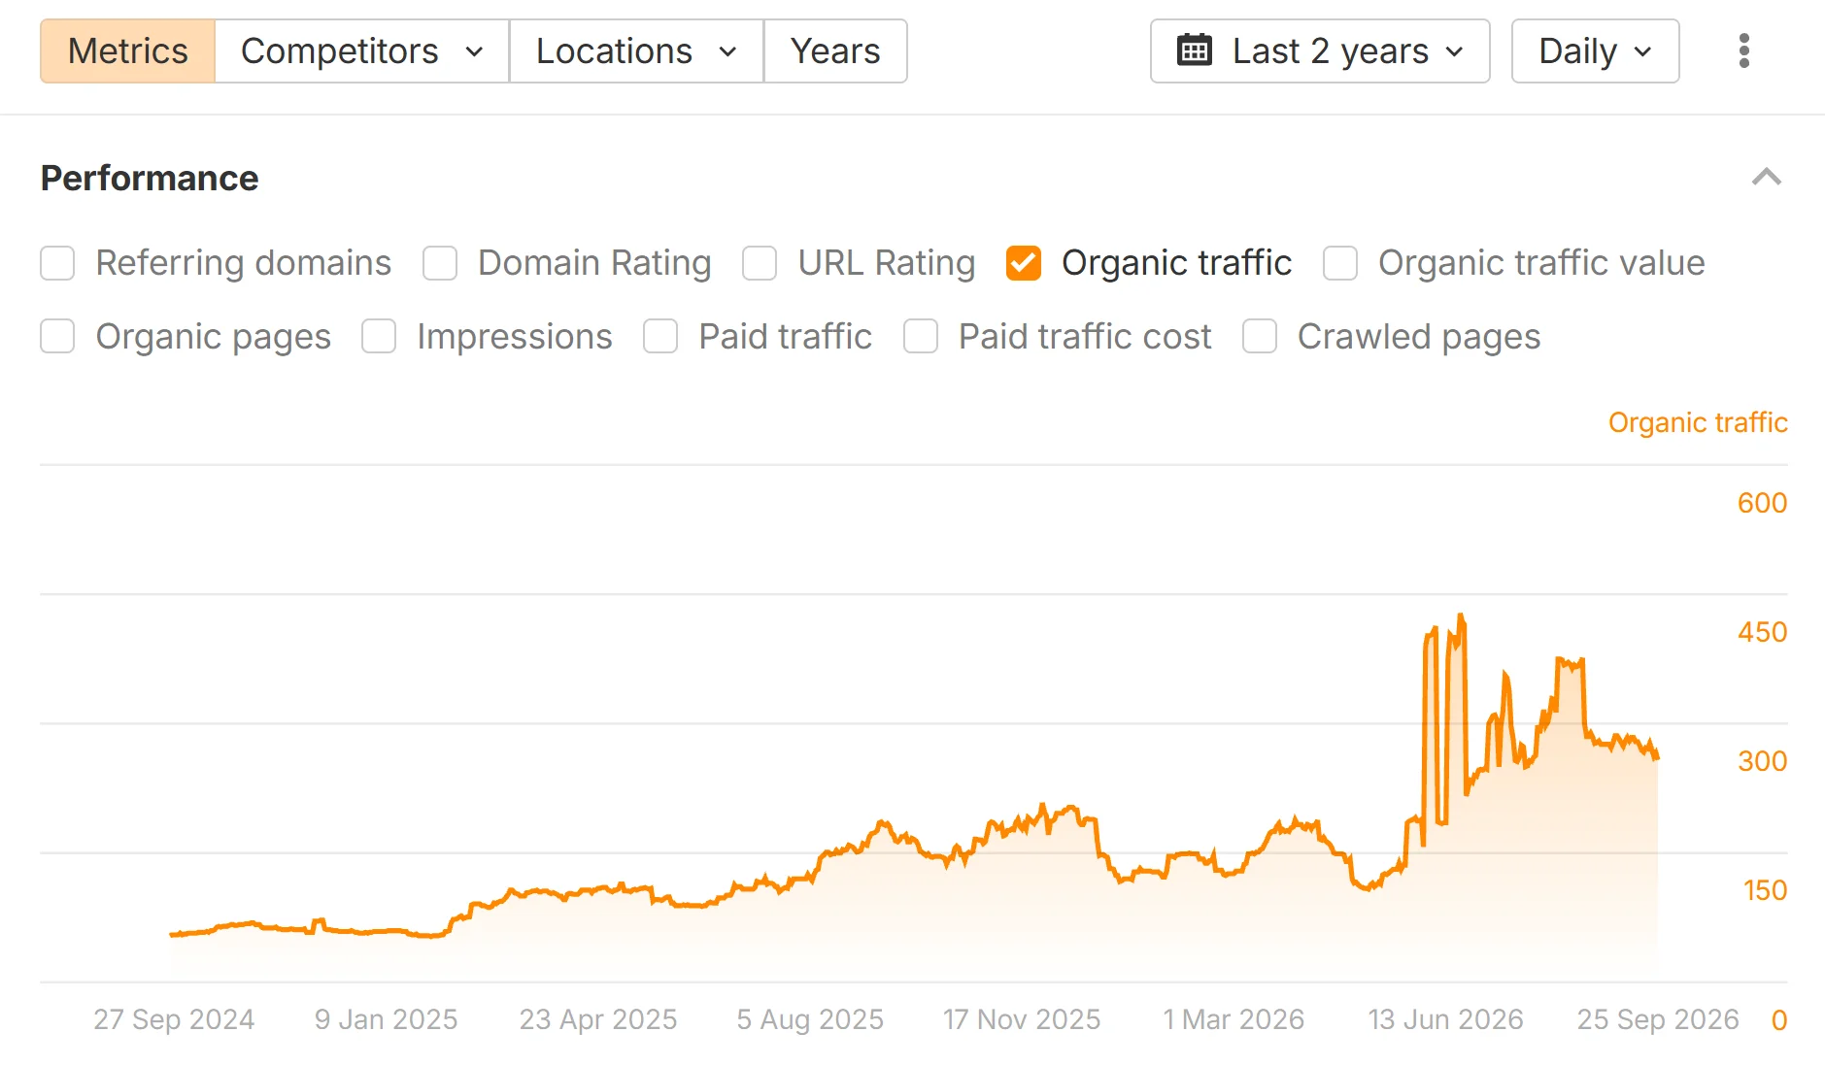Open the Last 2 years date range
Viewport: 1825px width, 1065px height.
pos(1320,51)
